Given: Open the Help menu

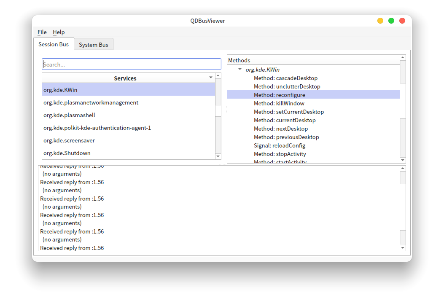Looking at the screenshot, I should (x=59, y=32).
